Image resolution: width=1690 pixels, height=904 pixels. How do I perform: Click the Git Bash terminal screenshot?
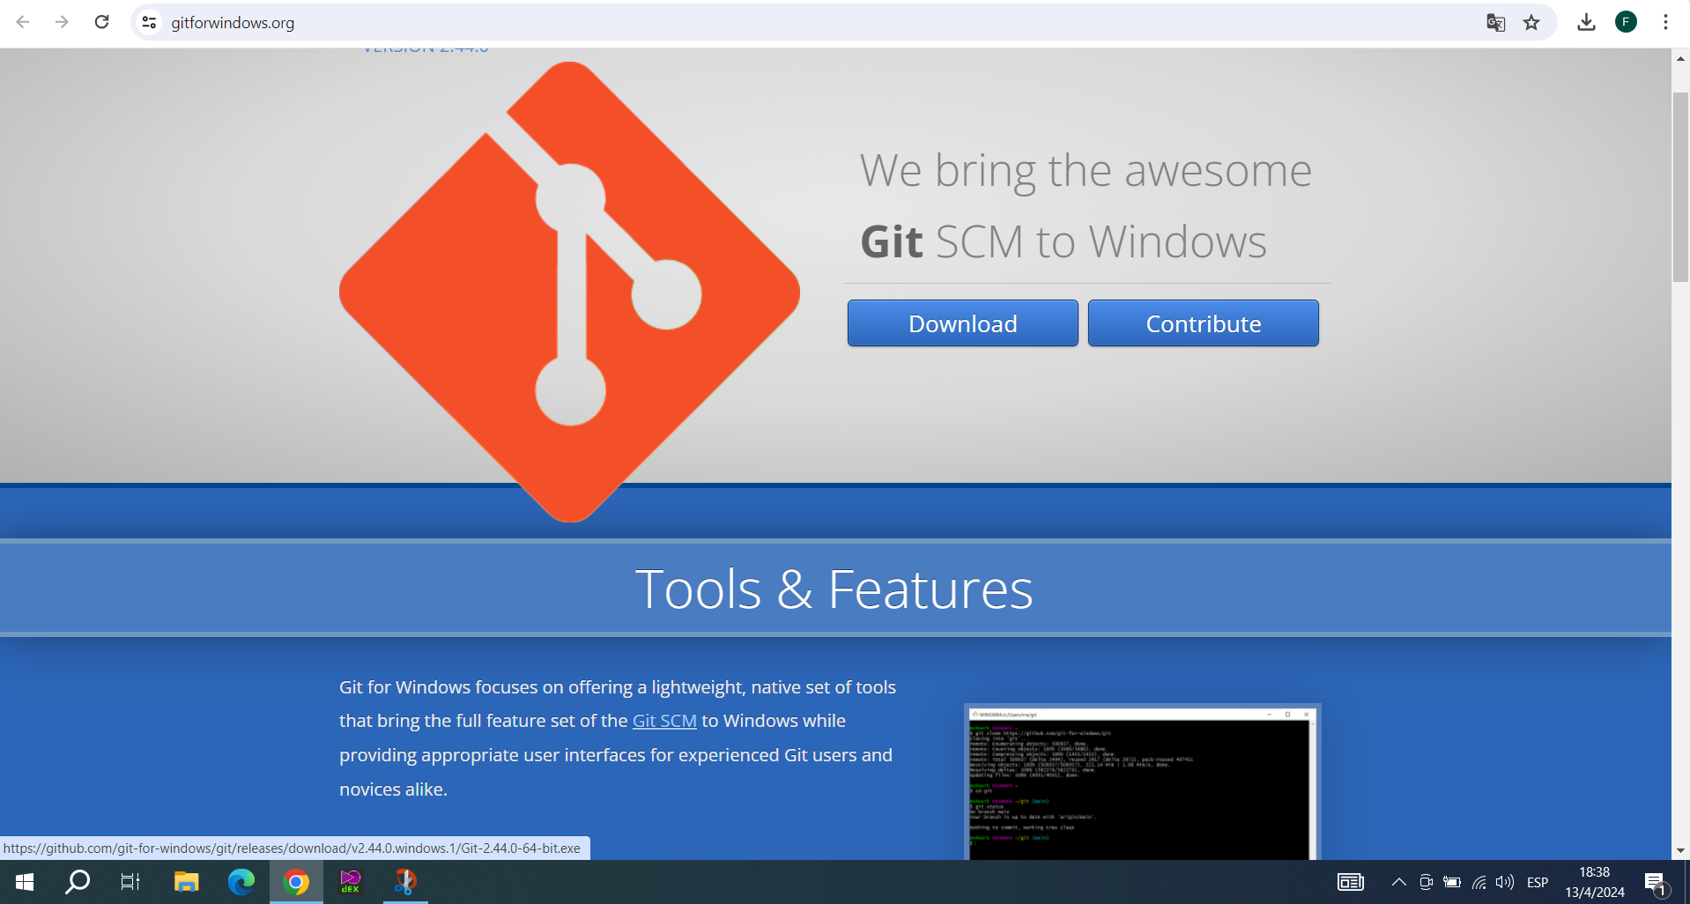click(x=1142, y=782)
